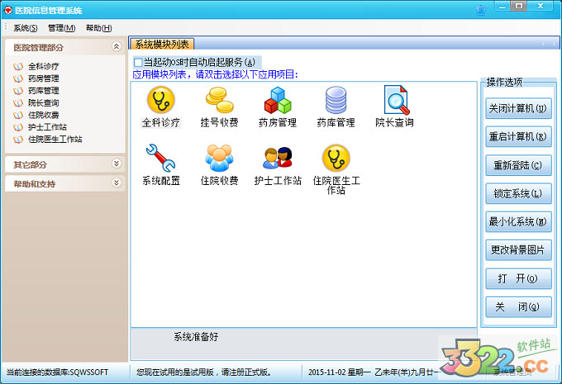Open the 住院医生工作站 stethoscope icon
Screen dimensions: 562x384
pyautogui.click(x=336, y=157)
